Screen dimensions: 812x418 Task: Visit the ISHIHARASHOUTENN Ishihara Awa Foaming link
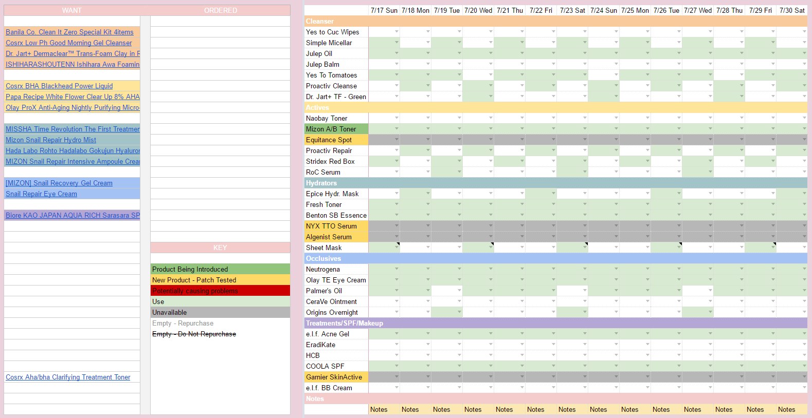[73, 64]
